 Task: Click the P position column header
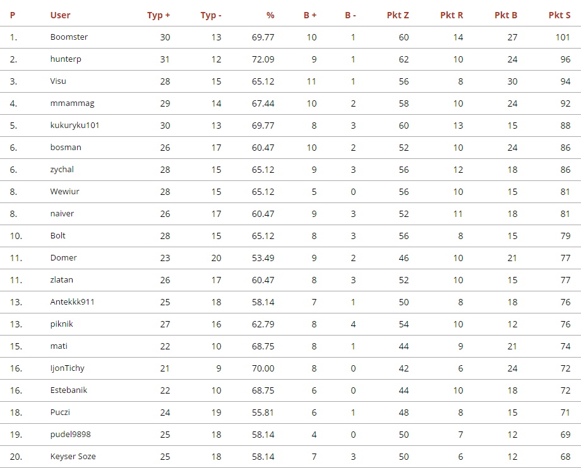(x=13, y=15)
